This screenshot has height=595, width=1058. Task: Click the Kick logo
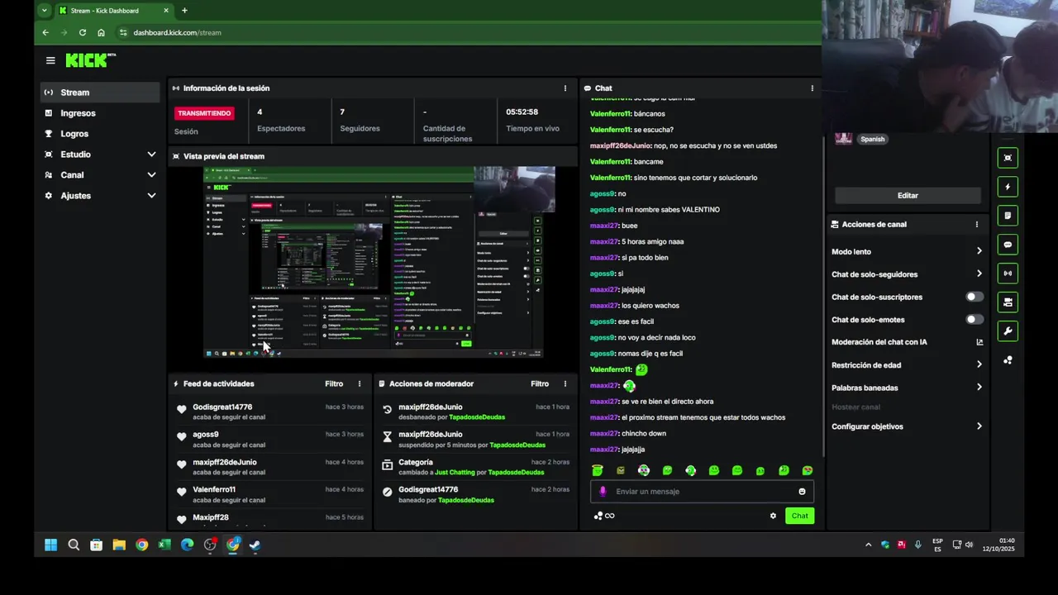90,60
